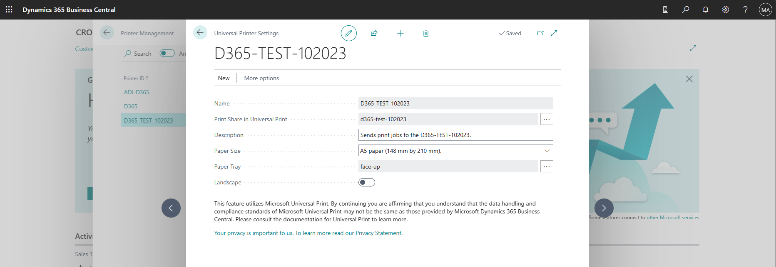776x267 pixels.
Task: Sort by Printer ID column header
Action: tap(136, 78)
